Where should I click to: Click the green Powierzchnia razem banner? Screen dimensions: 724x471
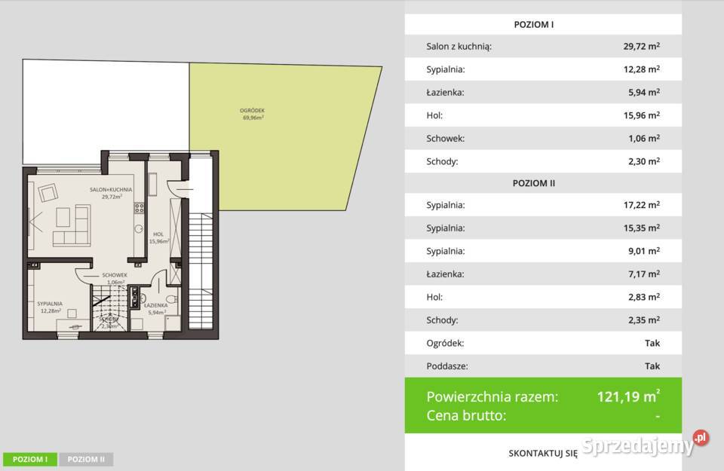point(543,405)
